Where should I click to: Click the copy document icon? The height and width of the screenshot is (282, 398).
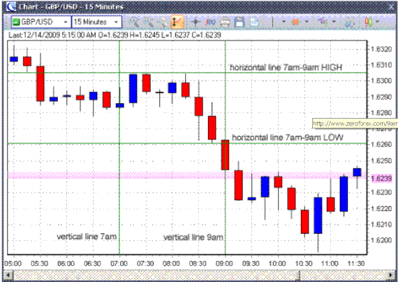point(254,22)
